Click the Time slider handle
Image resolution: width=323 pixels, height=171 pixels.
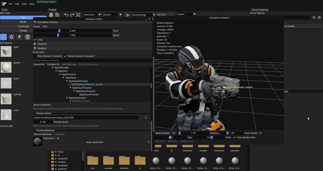pos(59,31)
